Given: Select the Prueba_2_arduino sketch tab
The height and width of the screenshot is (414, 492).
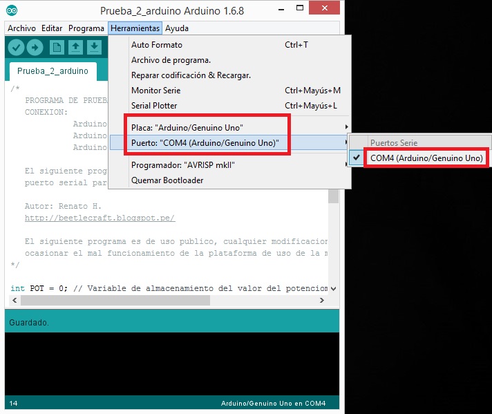Looking at the screenshot, I should (x=53, y=71).
